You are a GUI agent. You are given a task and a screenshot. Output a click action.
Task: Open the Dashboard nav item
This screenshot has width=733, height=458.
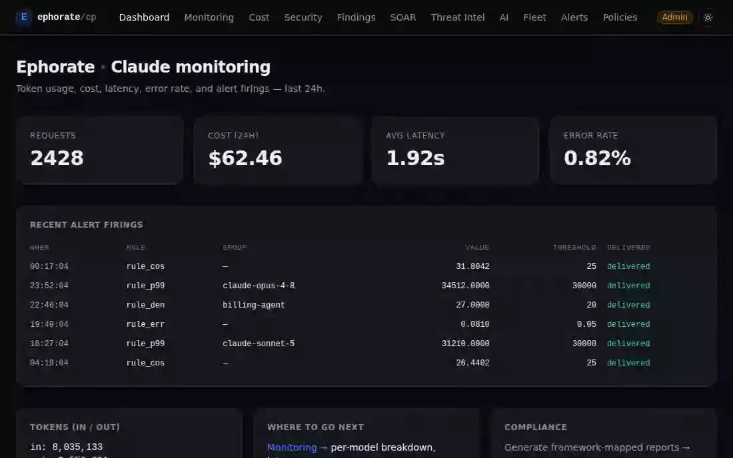click(x=144, y=17)
